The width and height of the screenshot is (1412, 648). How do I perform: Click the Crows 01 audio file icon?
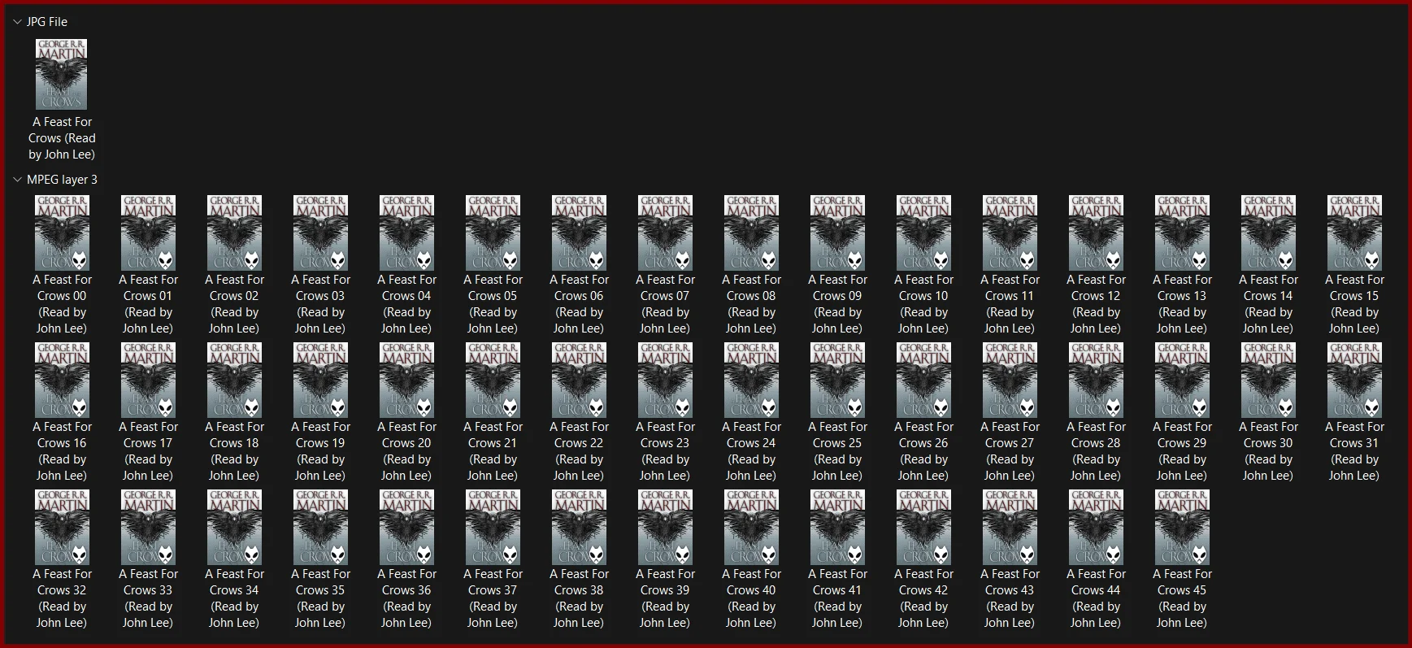(x=148, y=233)
